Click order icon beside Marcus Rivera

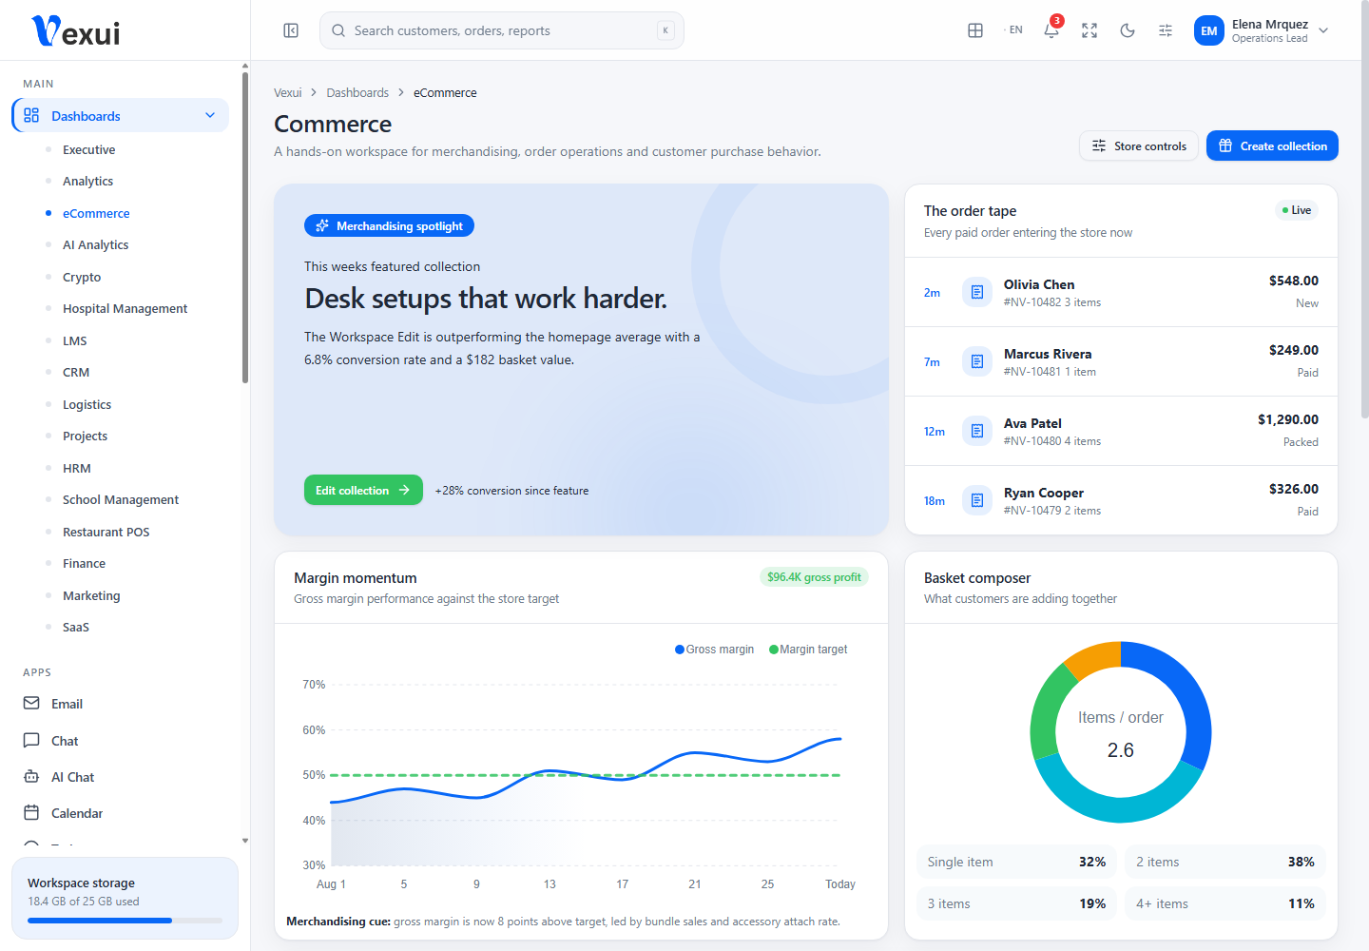click(977, 361)
